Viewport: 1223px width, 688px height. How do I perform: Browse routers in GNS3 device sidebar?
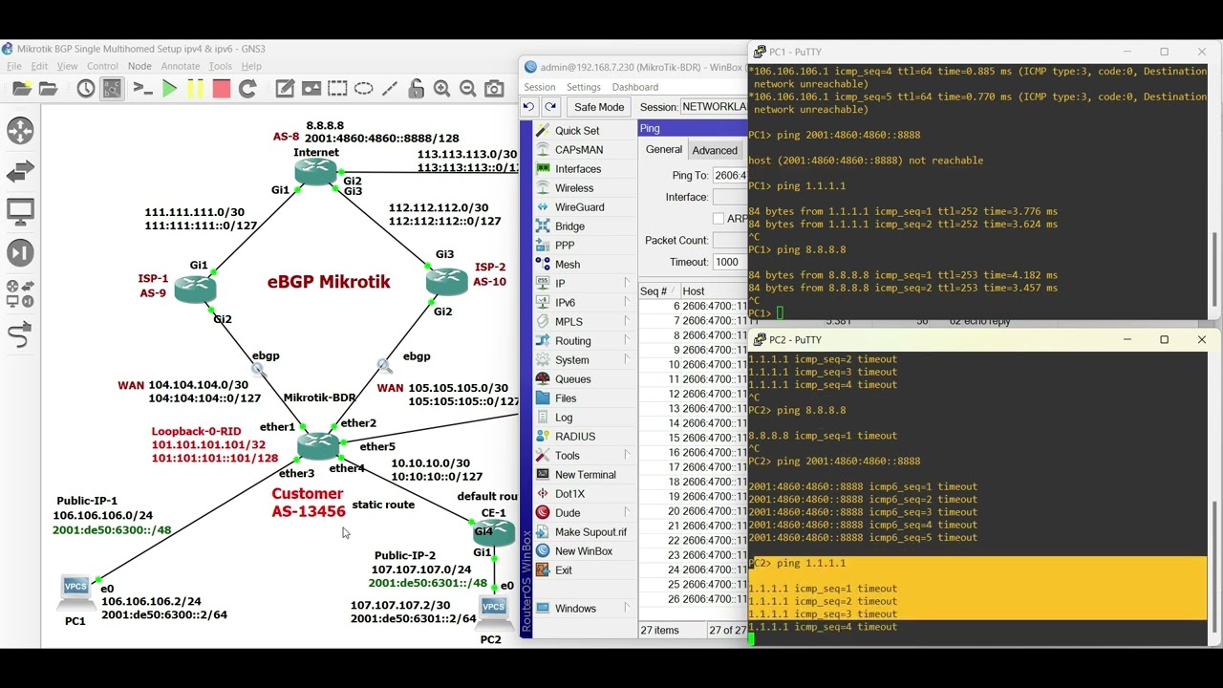[x=20, y=131]
